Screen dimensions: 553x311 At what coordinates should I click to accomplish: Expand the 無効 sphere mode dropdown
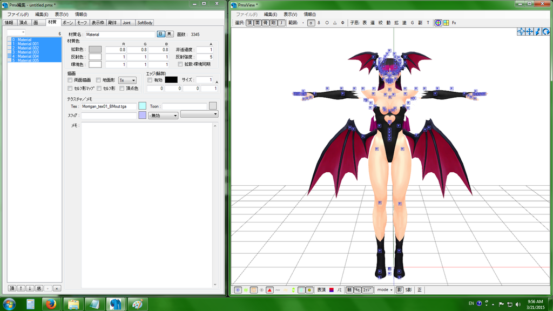(163, 116)
